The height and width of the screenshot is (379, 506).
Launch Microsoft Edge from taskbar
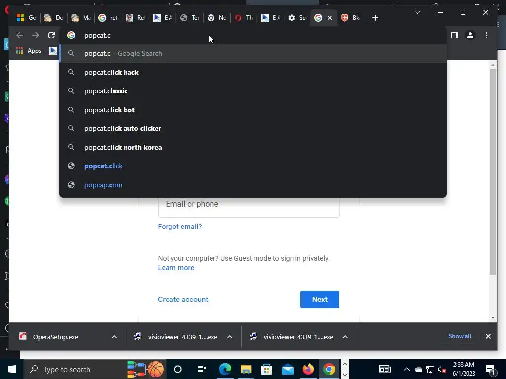click(x=225, y=369)
